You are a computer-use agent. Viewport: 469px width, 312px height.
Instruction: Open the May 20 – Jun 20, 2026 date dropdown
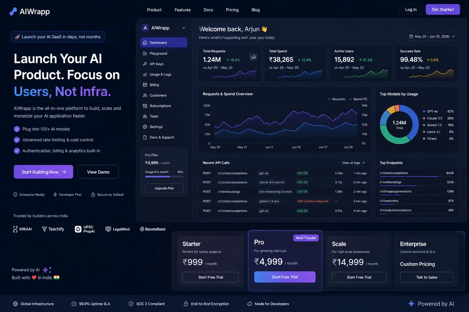[432, 37]
